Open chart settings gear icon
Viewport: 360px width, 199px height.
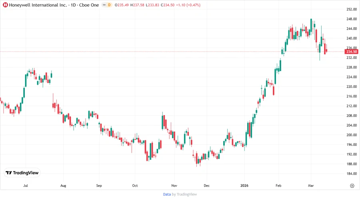tap(352, 186)
